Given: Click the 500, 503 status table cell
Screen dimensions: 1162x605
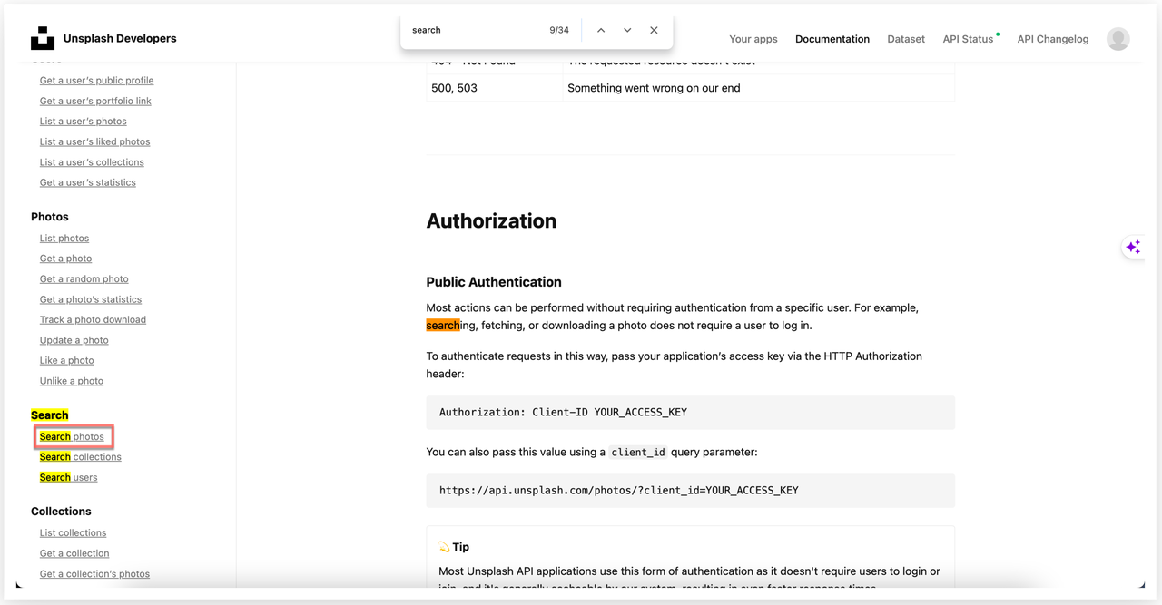Looking at the screenshot, I should 494,88.
